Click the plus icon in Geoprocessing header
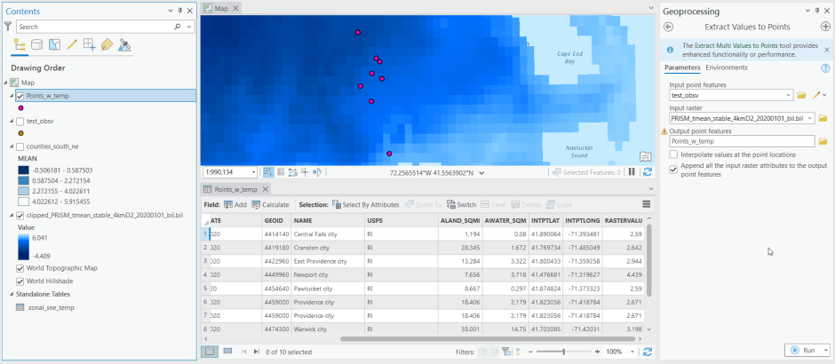The width and height of the screenshot is (835, 364). tap(825, 27)
